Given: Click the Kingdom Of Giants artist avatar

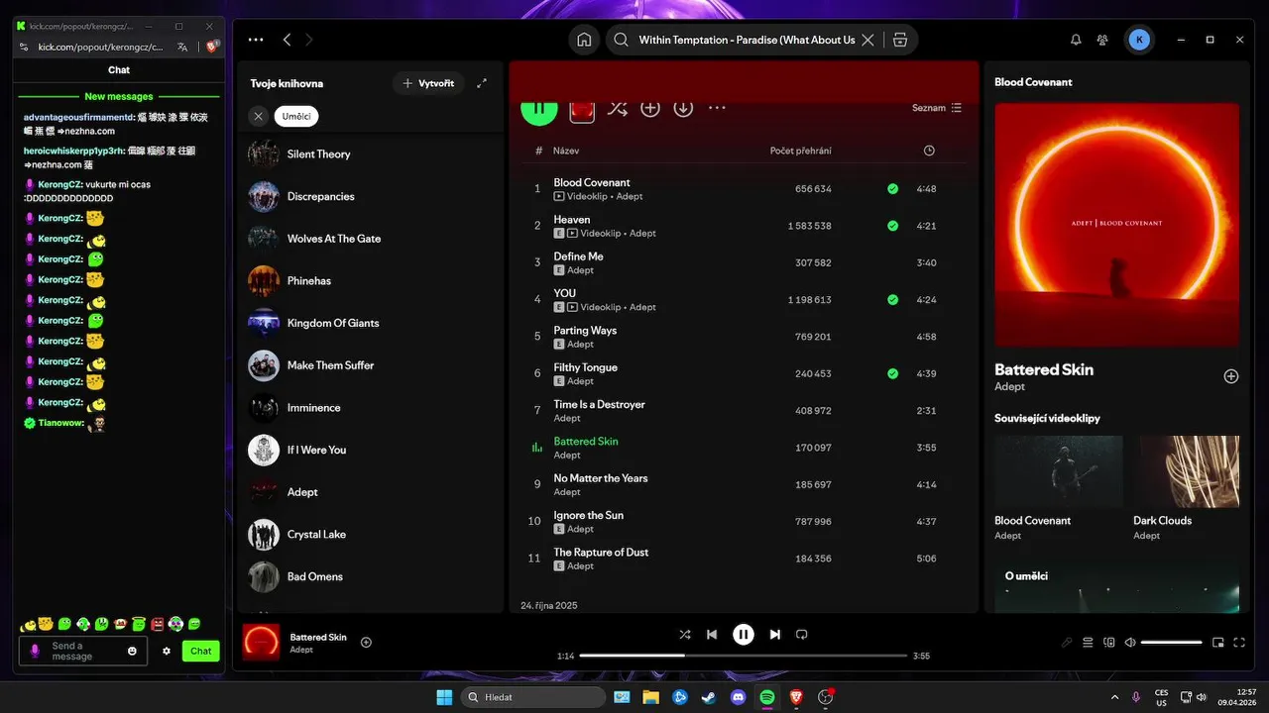Looking at the screenshot, I should click(x=264, y=323).
